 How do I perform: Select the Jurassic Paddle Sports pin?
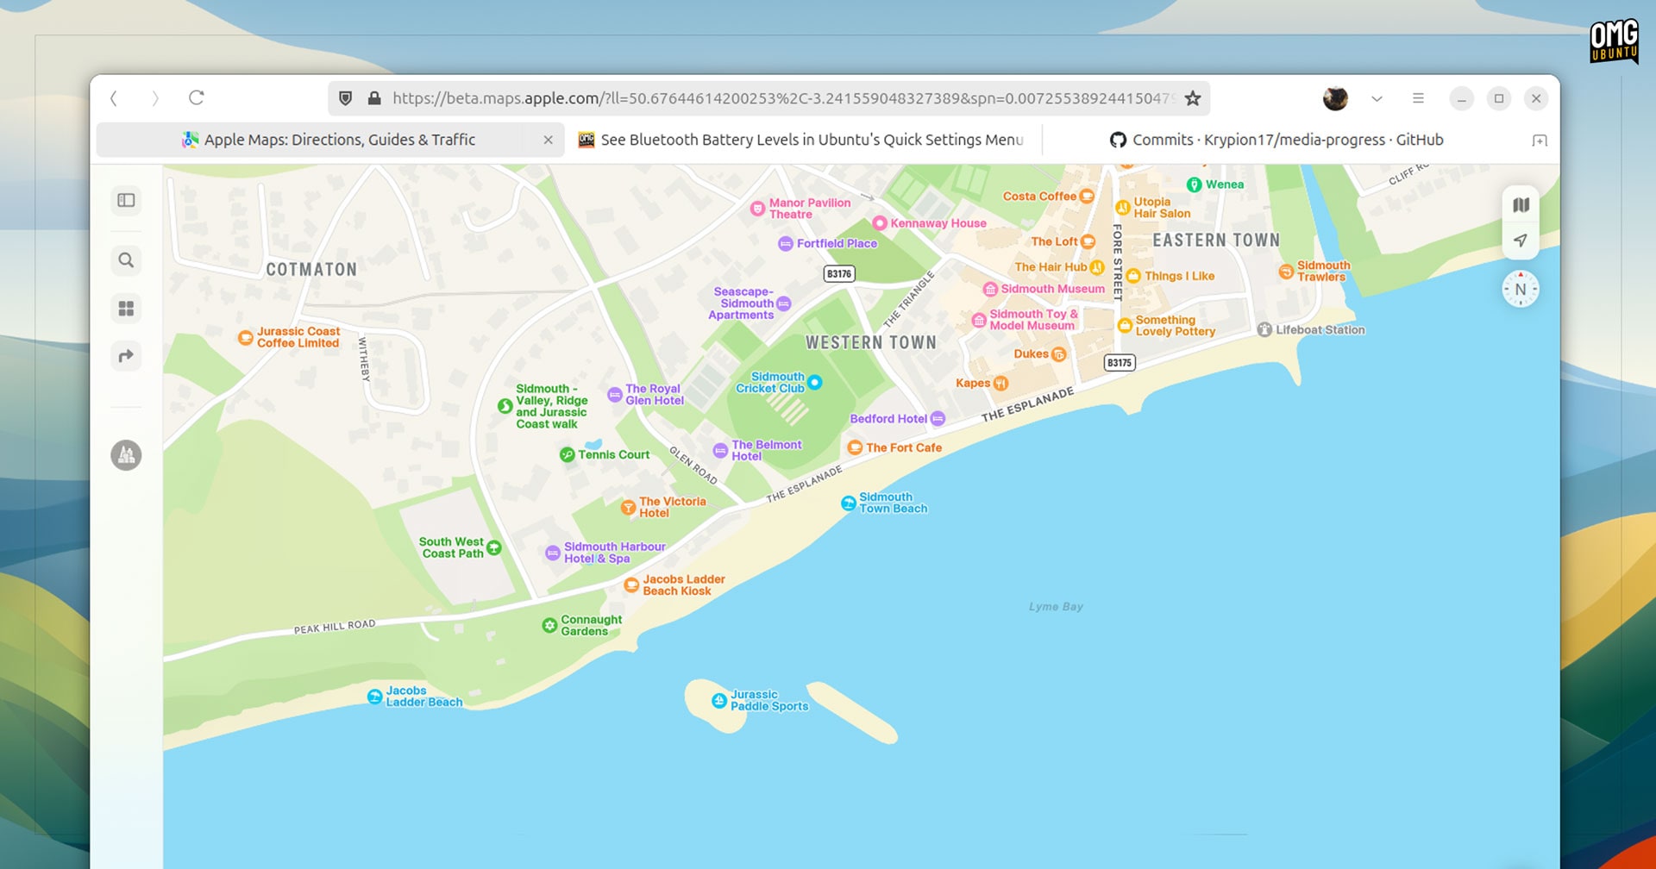[x=719, y=700]
